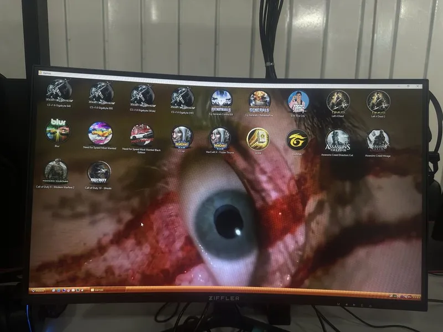This screenshot has height=332, width=443.
Task: Open the Start menu button
Action: click(x=38, y=290)
